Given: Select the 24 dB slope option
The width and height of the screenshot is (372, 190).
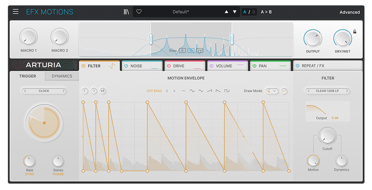Looking at the screenshot, I should (x=200, y=51).
